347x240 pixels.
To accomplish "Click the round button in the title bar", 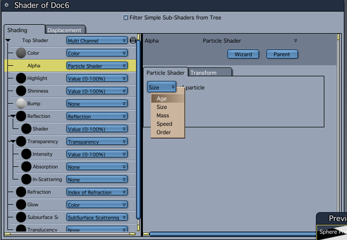I will 6,5.
